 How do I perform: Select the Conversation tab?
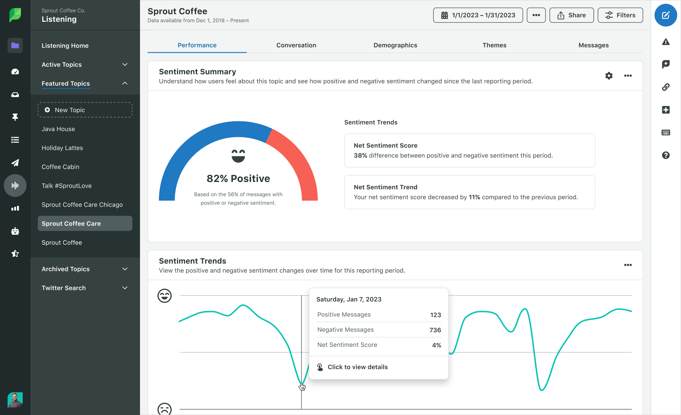(296, 45)
